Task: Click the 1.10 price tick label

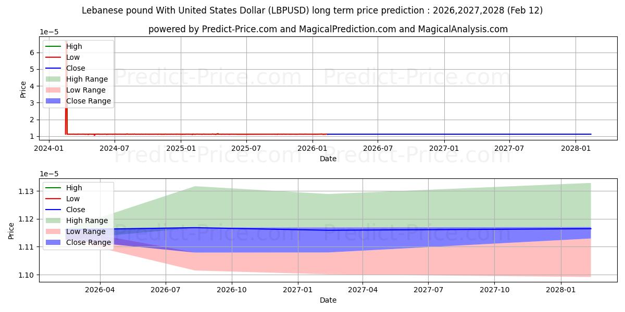Action: point(27,275)
